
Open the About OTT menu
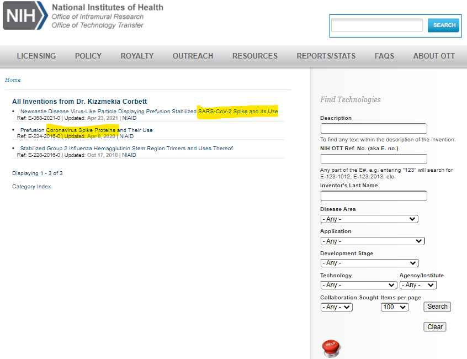pos(434,56)
